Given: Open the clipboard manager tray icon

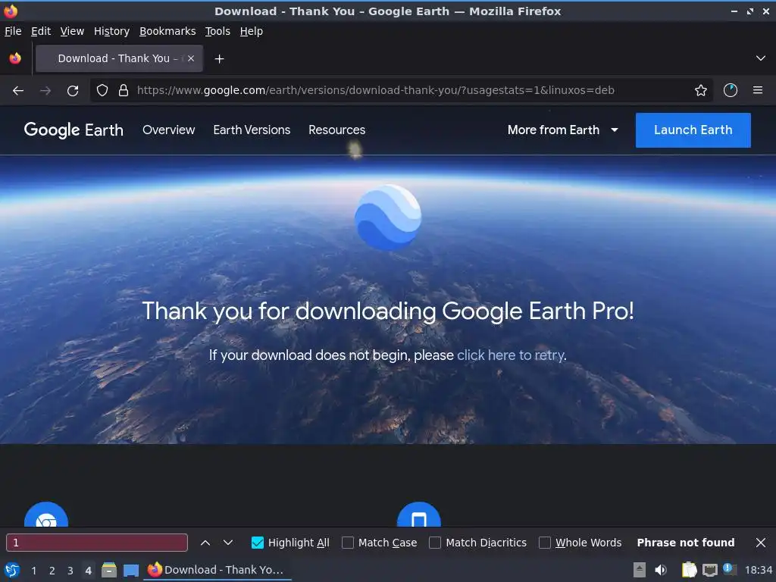Looking at the screenshot, I should [689, 570].
